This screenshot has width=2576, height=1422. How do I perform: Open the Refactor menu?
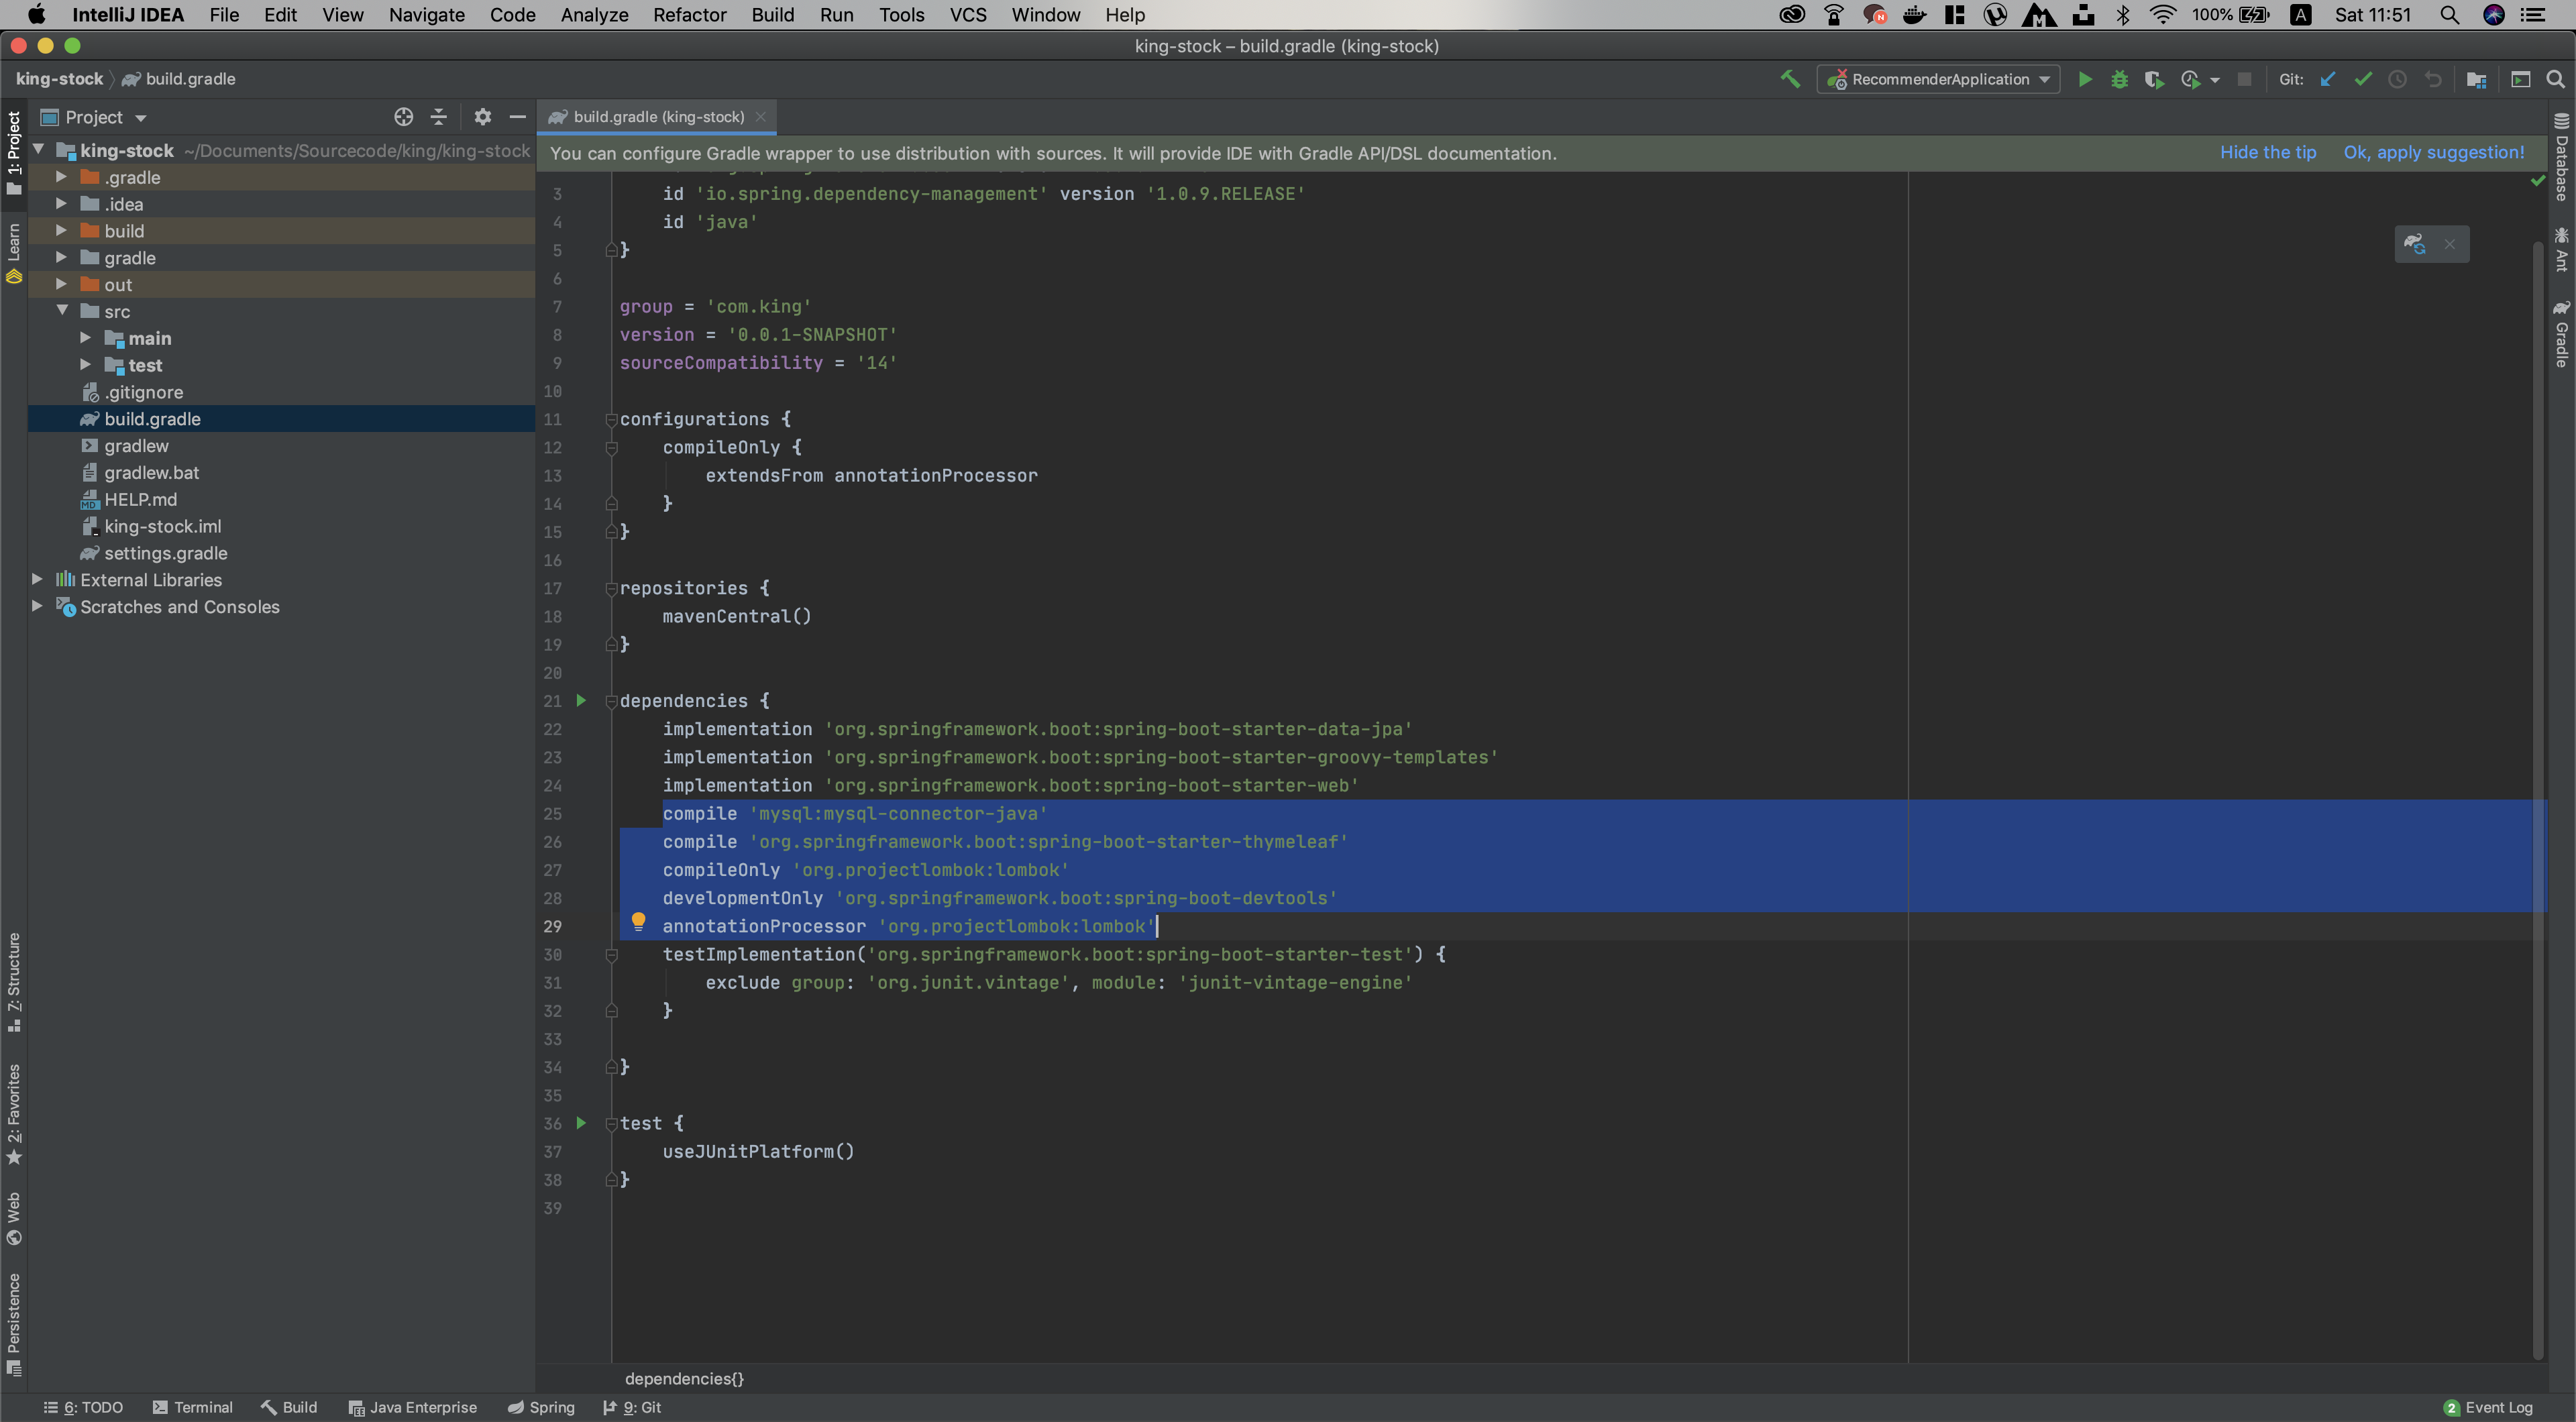(x=689, y=15)
